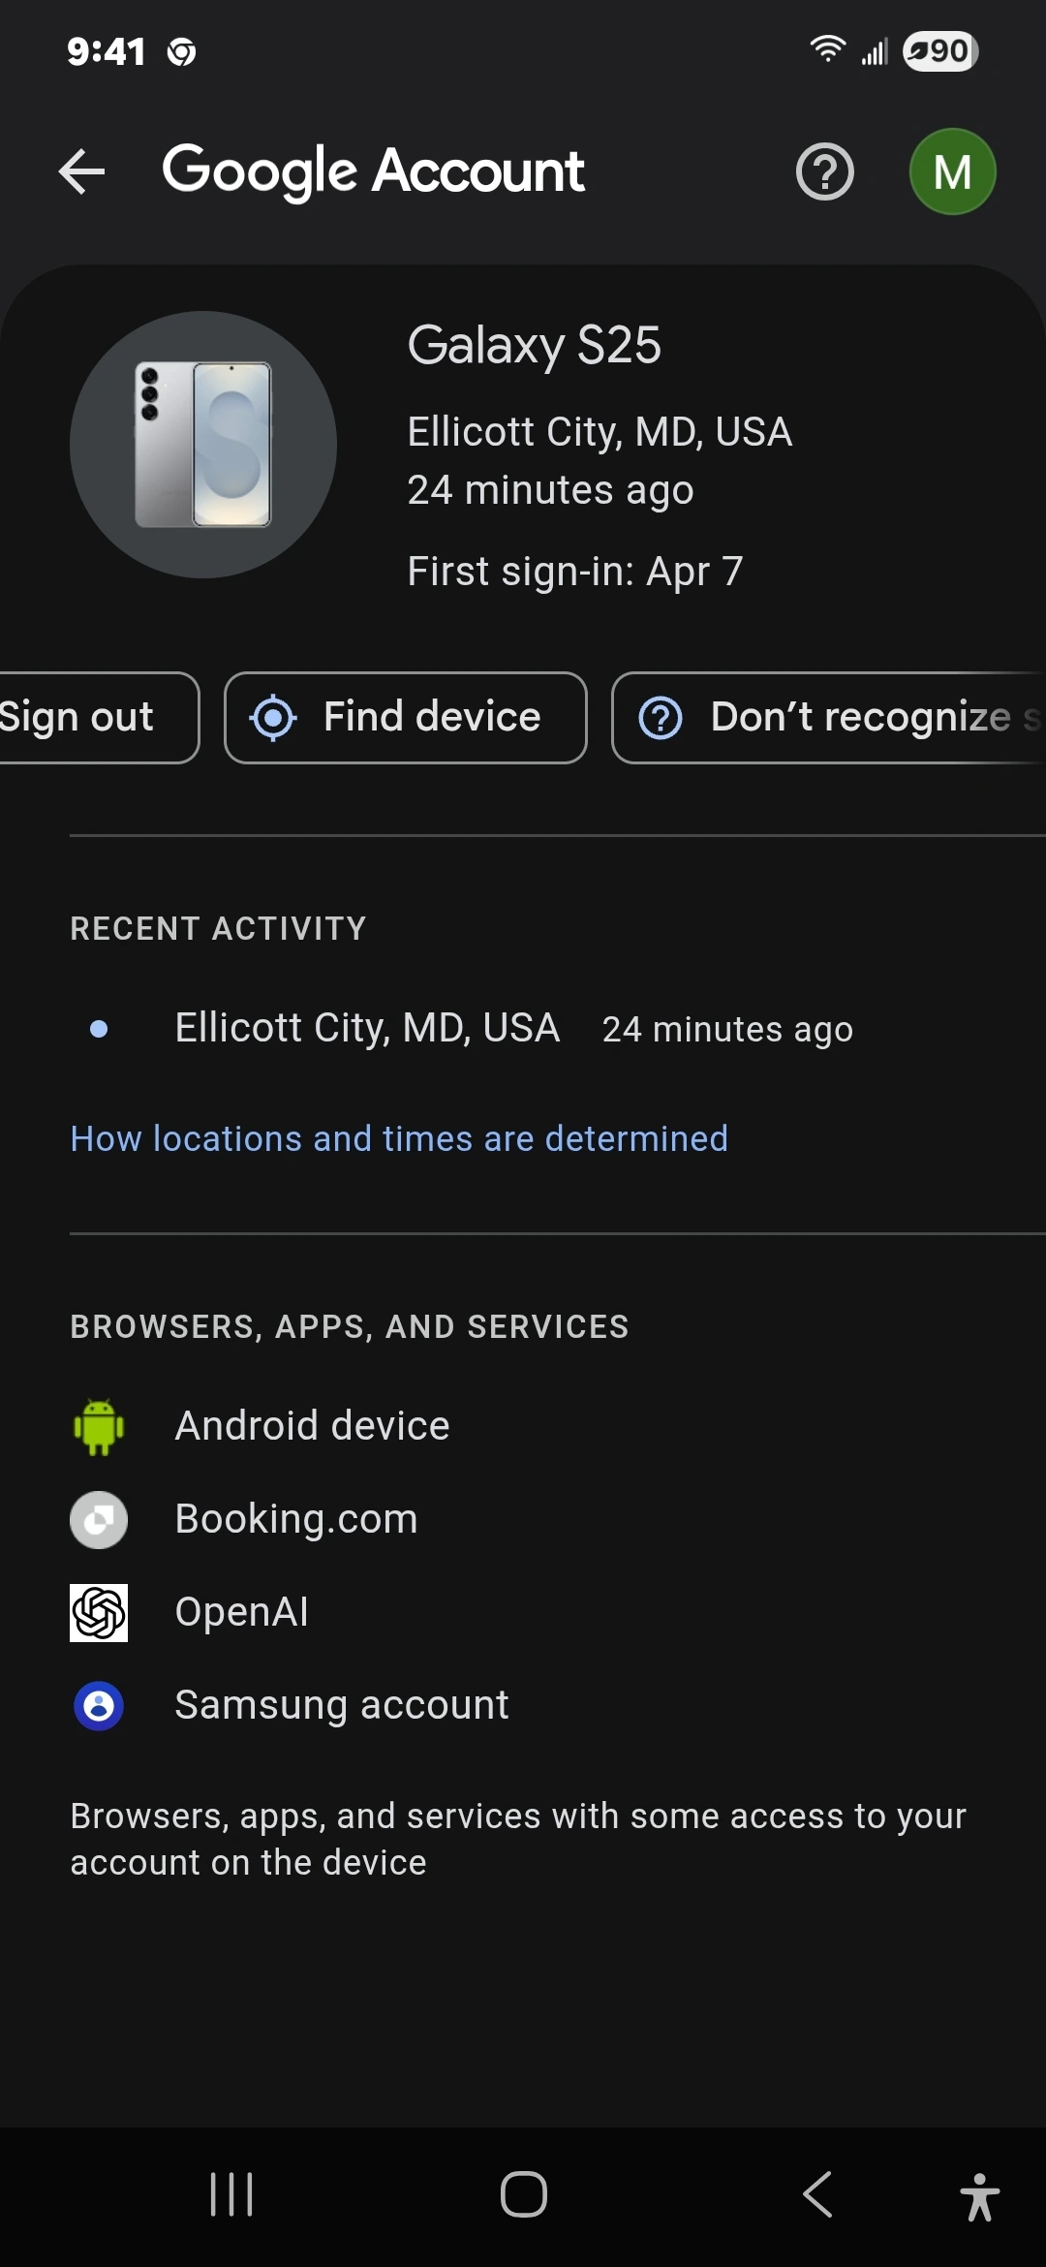Tap the Booking.com app icon

coord(99,1519)
